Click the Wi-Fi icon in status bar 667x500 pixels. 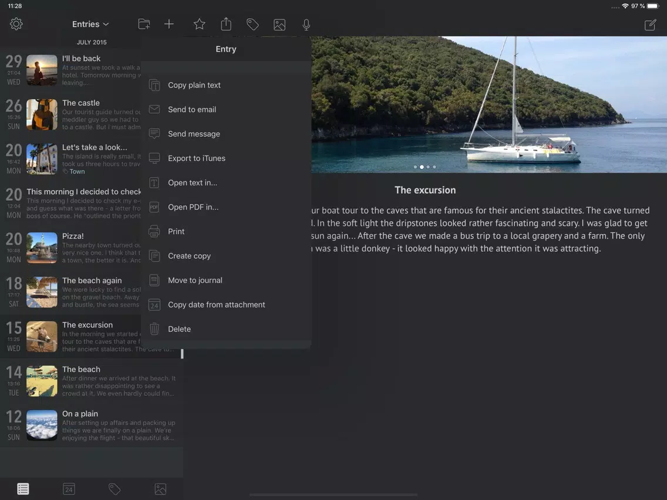(625, 6)
